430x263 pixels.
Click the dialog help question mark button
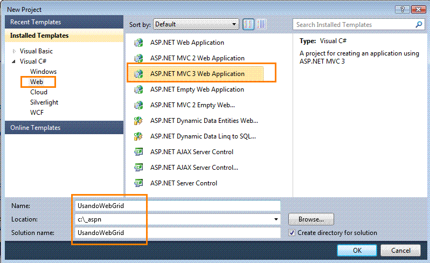[403, 10]
